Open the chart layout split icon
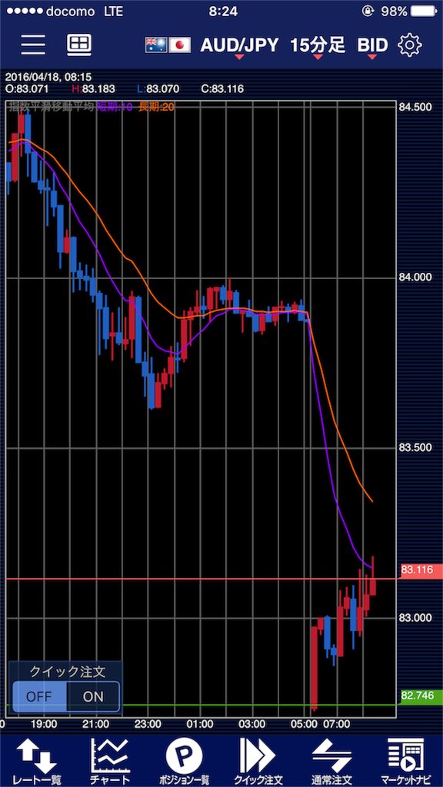This screenshot has width=443, height=787. [x=79, y=45]
